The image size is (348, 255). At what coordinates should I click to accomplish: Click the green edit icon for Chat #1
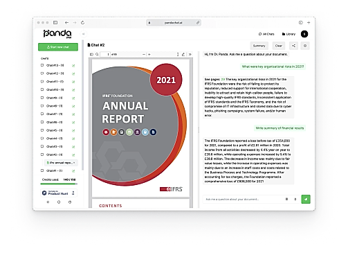pos(73,171)
